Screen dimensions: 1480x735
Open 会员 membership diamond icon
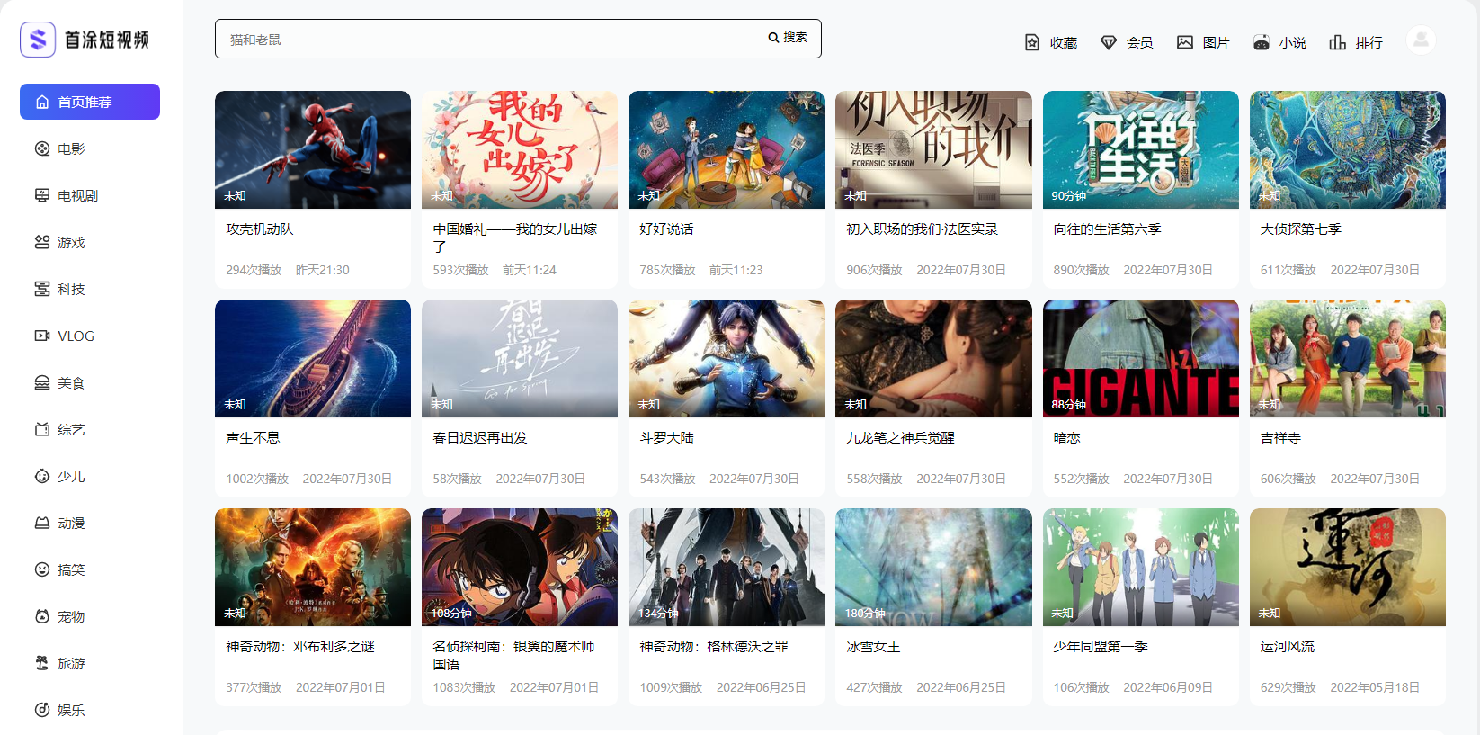click(1109, 42)
